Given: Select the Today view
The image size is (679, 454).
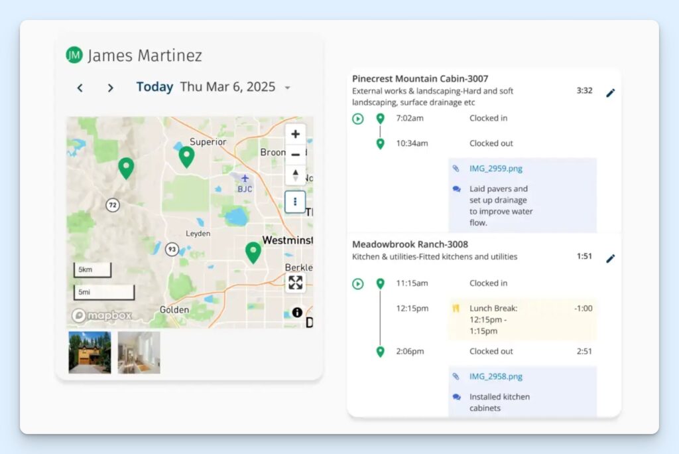Looking at the screenshot, I should click(x=154, y=86).
